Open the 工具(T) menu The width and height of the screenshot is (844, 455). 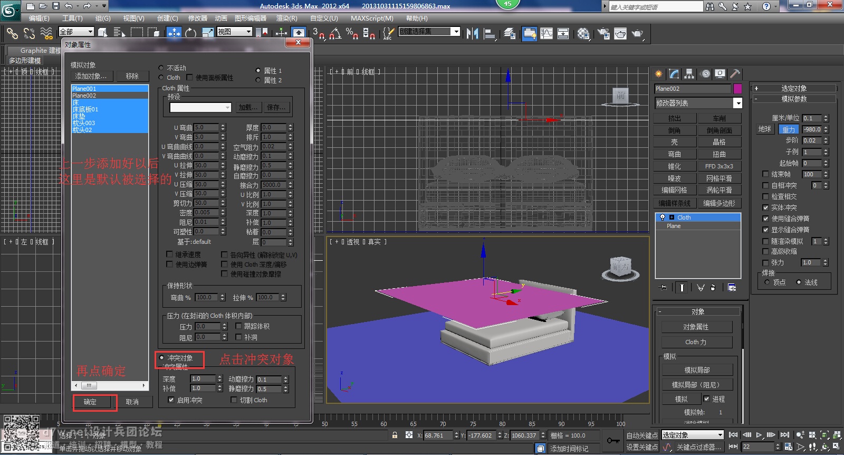72,18
